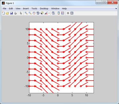The width and height of the screenshot is (119, 104).
Task: Maximize the Figure 1 window
Action: point(104,2)
